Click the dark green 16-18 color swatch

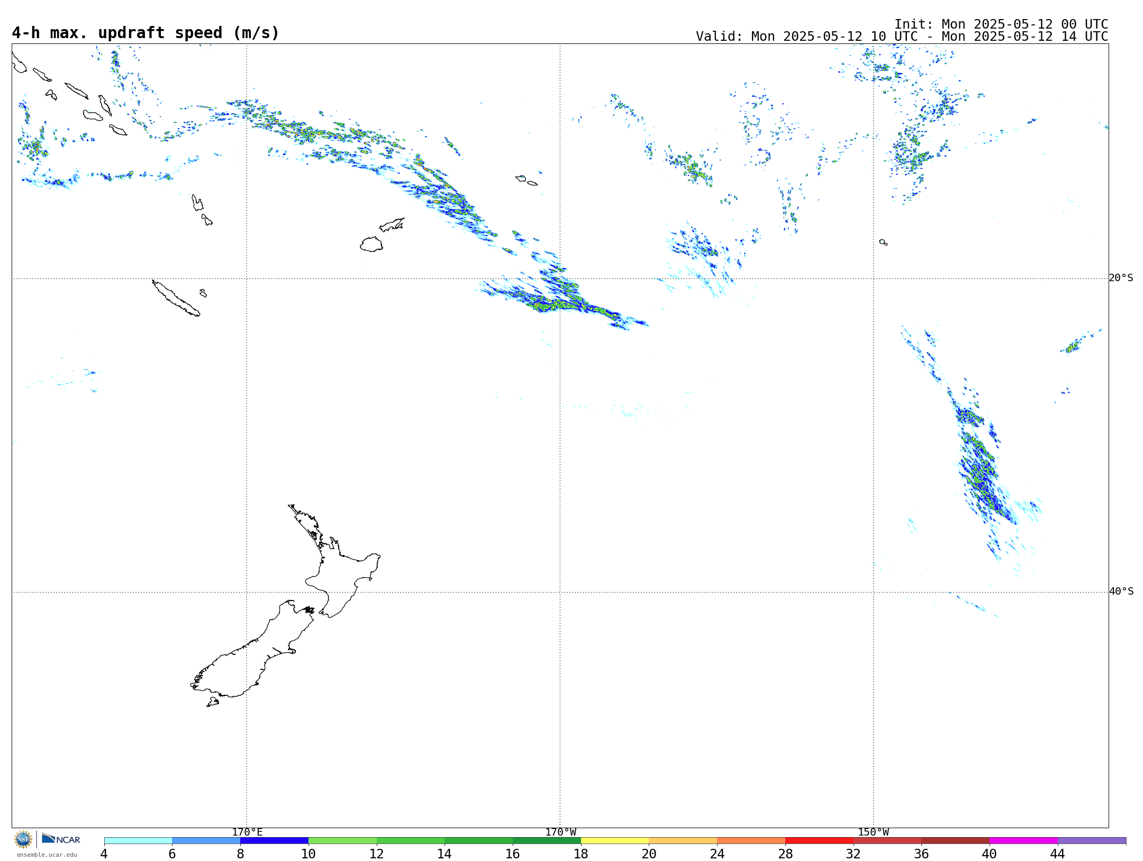[x=547, y=840]
